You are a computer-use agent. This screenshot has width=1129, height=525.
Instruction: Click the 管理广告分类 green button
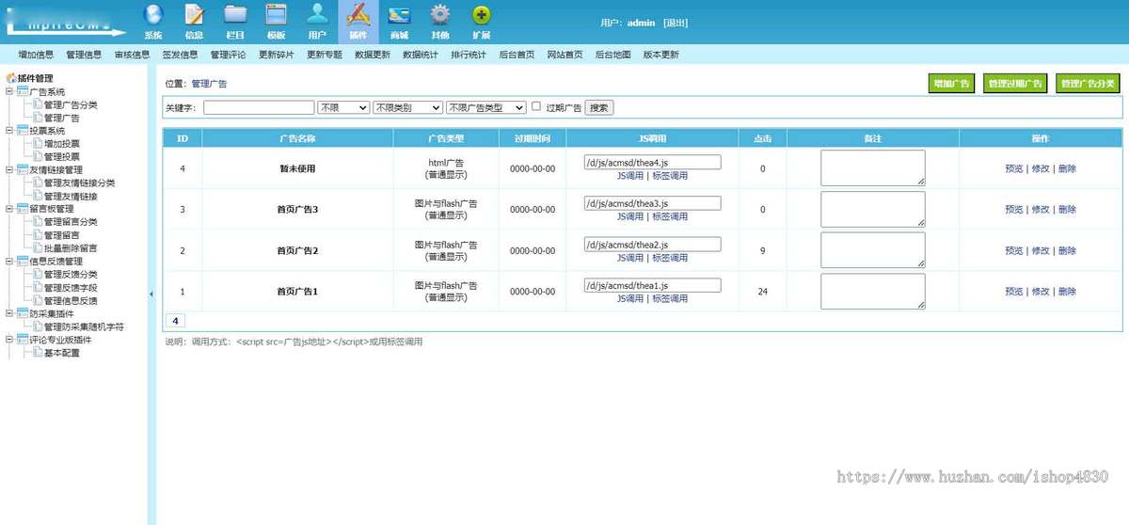[x=1088, y=84]
